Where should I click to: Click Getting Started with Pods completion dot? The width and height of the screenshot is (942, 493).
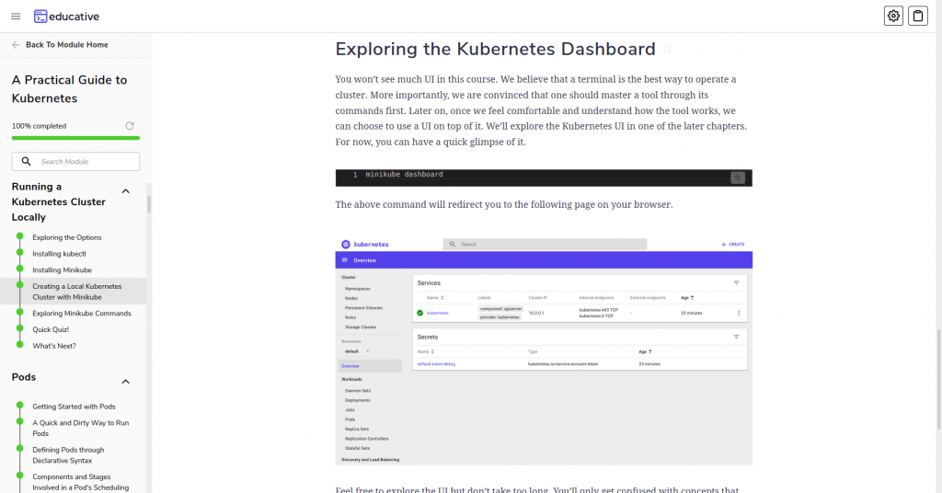(20, 406)
